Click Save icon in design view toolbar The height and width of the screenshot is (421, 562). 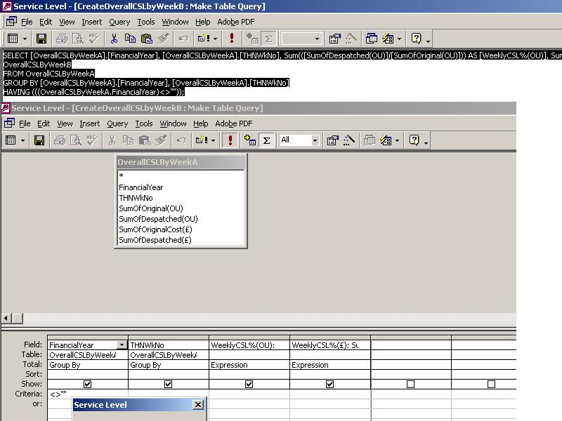coord(39,140)
